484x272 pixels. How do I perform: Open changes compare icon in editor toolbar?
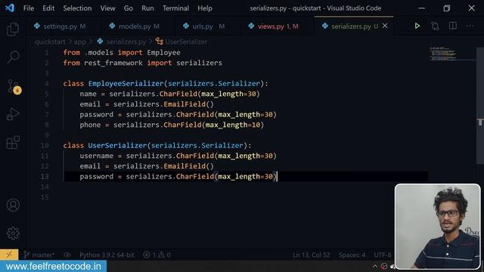point(435,26)
